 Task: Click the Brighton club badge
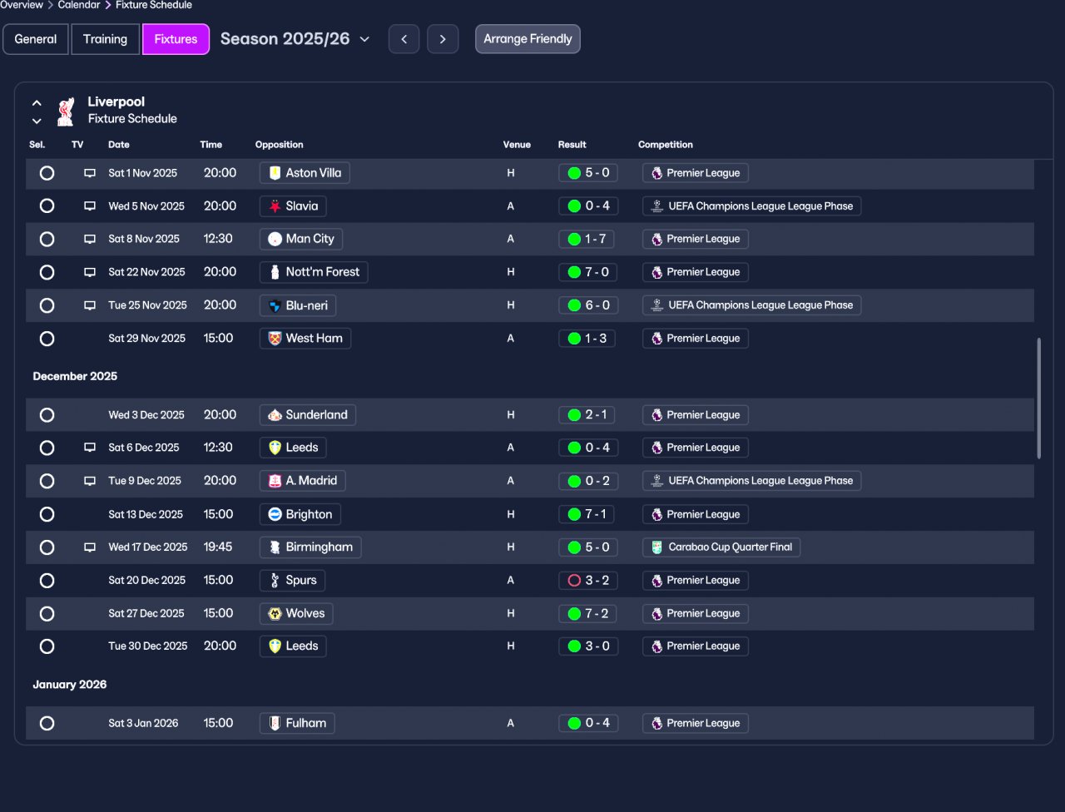(x=275, y=514)
